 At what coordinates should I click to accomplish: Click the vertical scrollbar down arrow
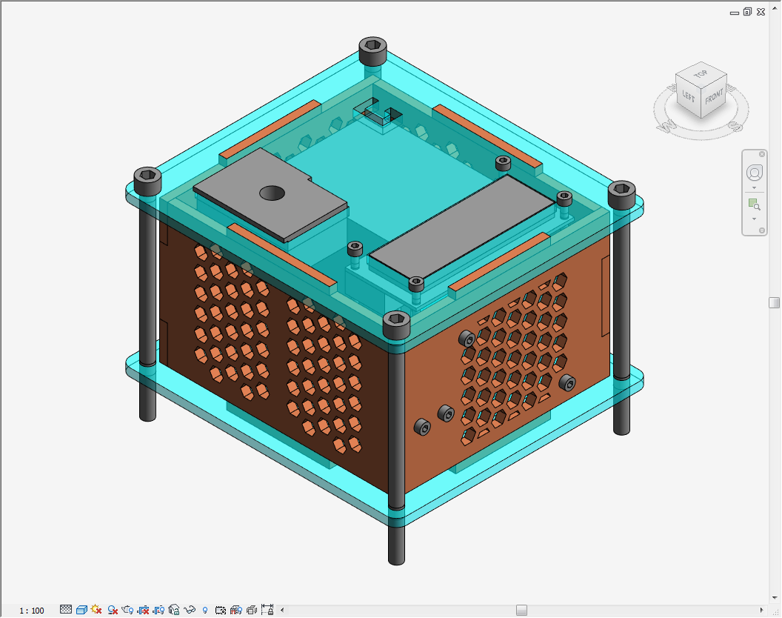(x=775, y=598)
